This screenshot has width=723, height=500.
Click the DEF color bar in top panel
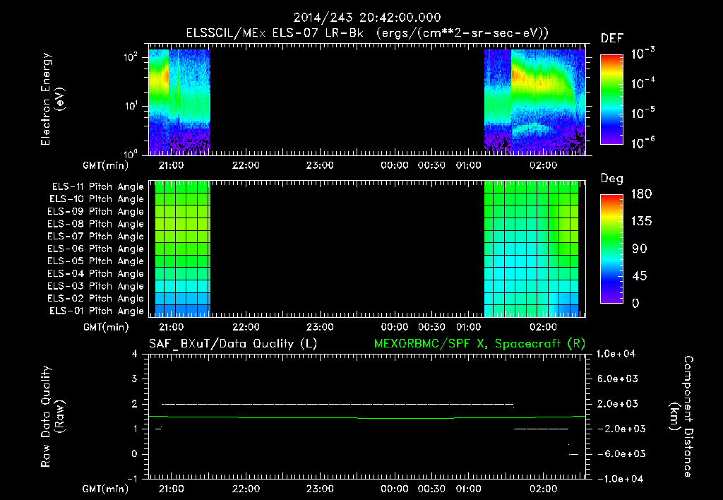[x=611, y=100]
